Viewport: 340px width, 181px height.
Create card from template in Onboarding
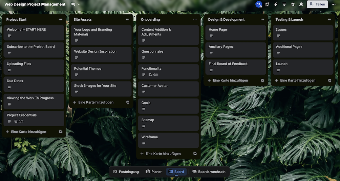195,153
